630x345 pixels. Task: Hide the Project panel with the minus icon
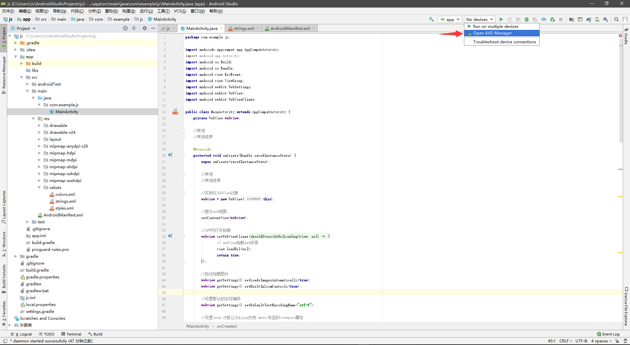(x=153, y=28)
